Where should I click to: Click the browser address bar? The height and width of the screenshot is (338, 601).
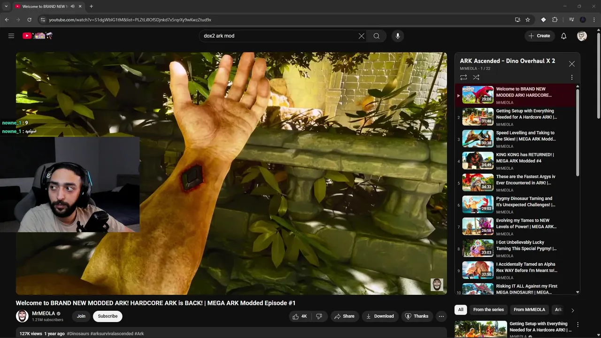pyautogui.click(x=277, y=20)
